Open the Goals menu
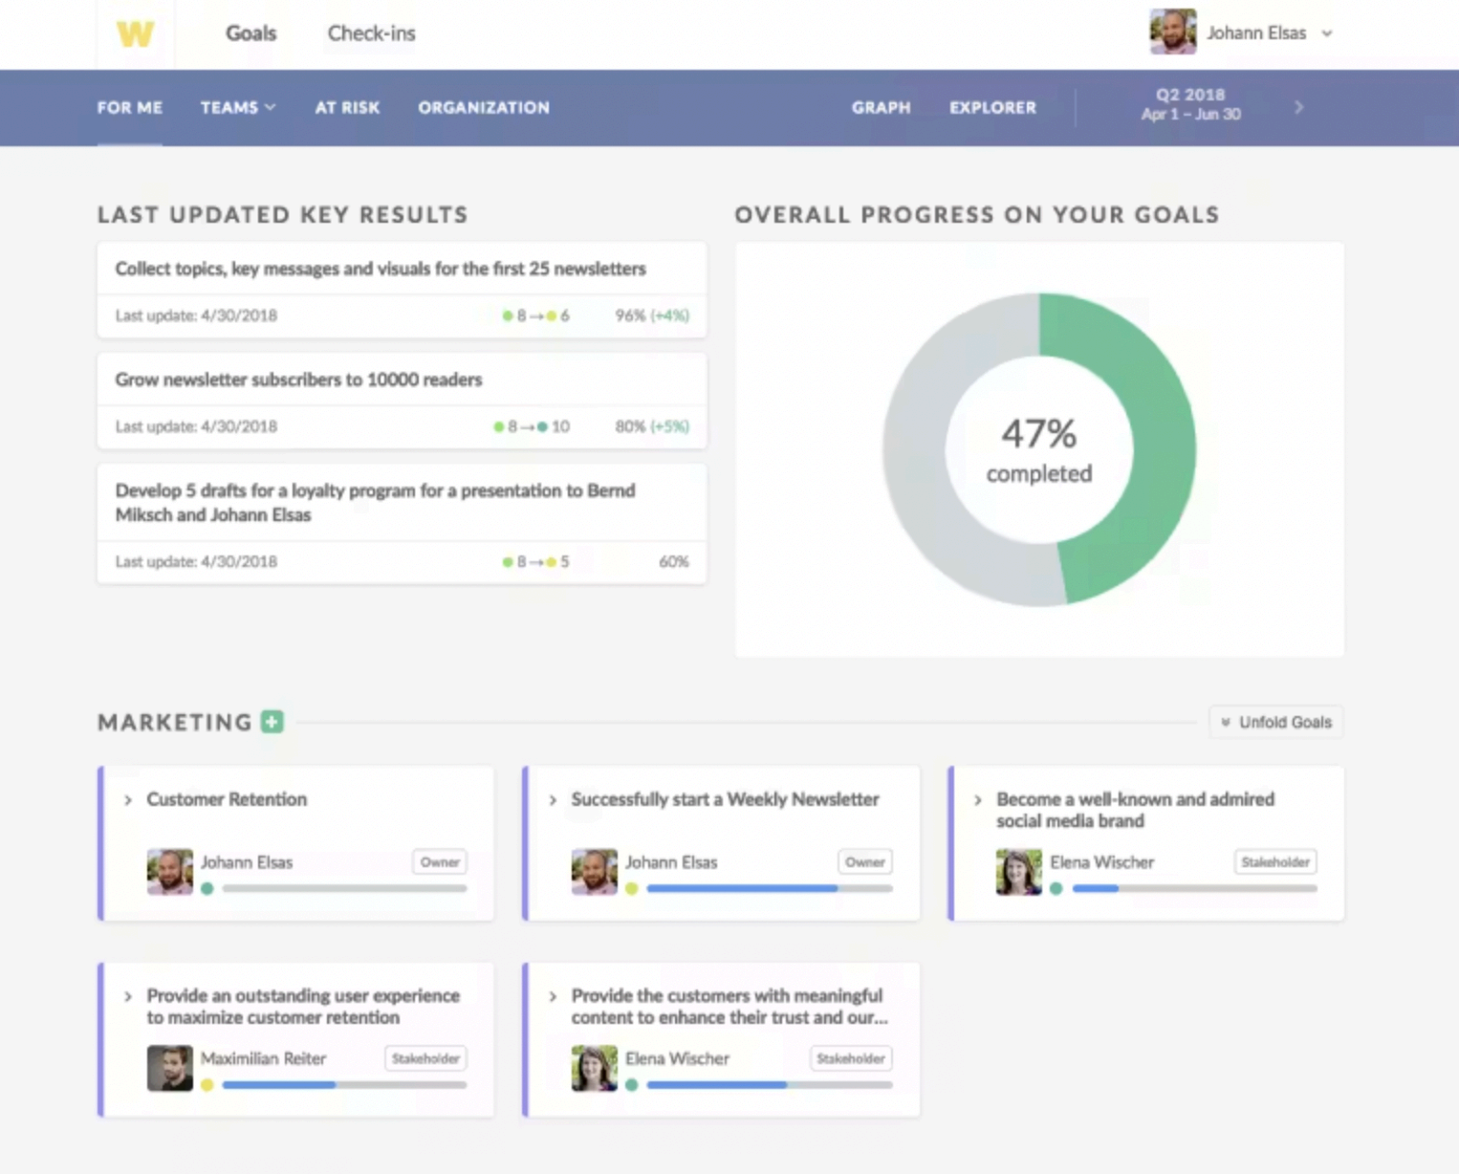This screenshot has height=1174, width=1459. 250,33
